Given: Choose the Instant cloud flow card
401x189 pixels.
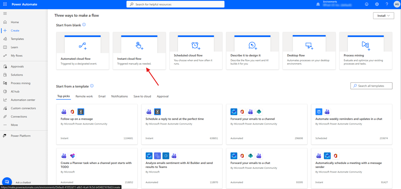Looking at the screenshot, I should click(139, 51).
